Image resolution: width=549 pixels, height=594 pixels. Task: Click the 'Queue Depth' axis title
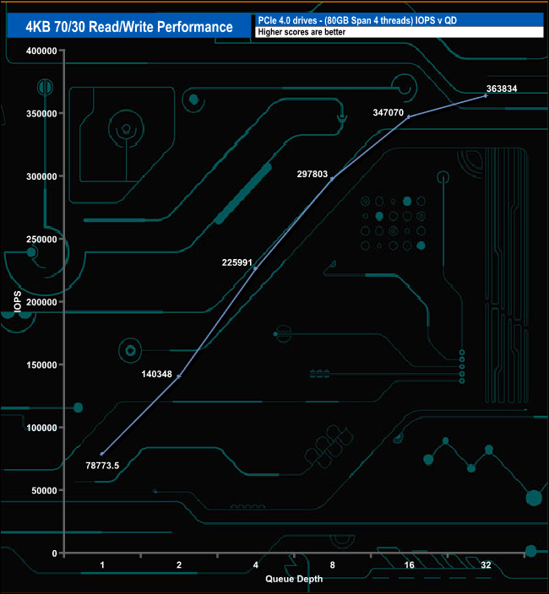294,579
